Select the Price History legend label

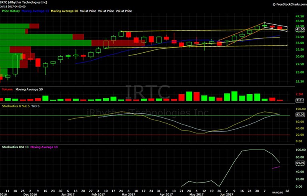pos(11,11)
